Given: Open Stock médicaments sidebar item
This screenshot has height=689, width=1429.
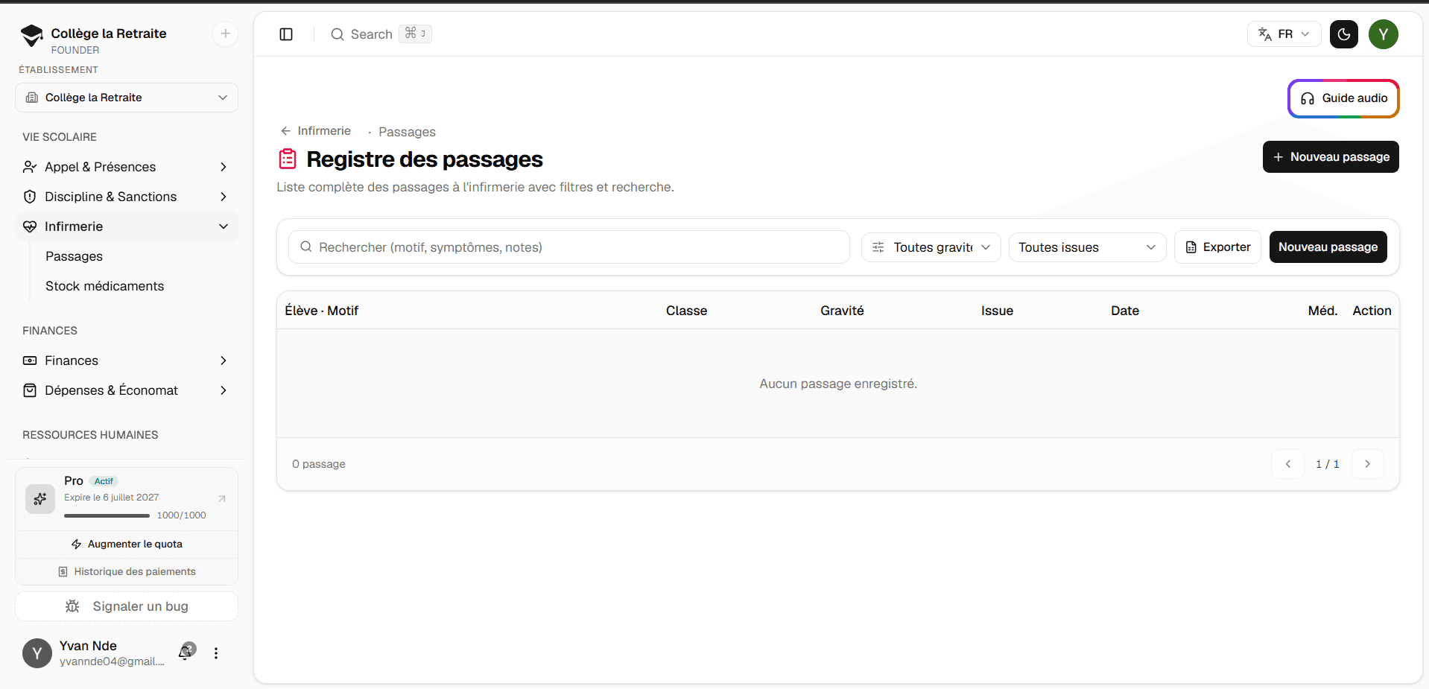Looking at the screenshot, I should (x=104, y=286).
